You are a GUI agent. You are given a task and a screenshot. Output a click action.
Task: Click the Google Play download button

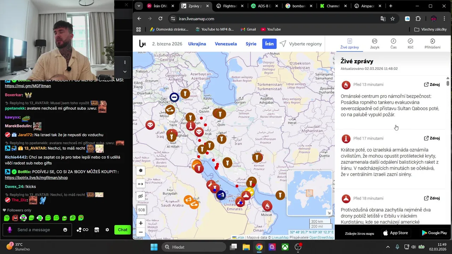click(x=434, y=233)
